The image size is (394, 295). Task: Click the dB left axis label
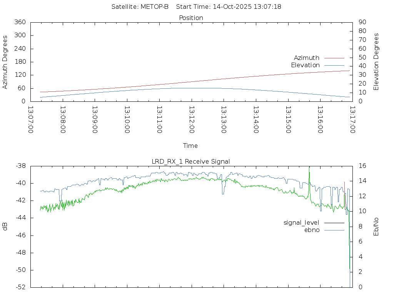point(5,227)
